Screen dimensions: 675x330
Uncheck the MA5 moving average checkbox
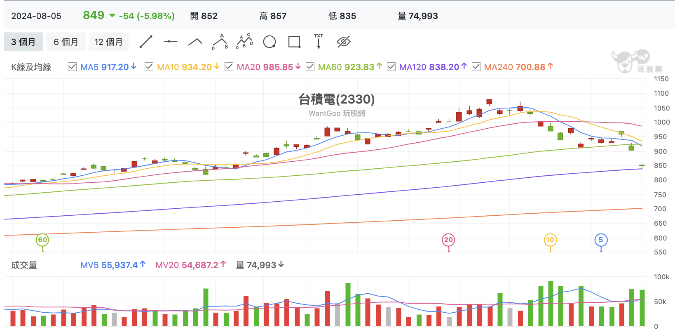point(72,67)
